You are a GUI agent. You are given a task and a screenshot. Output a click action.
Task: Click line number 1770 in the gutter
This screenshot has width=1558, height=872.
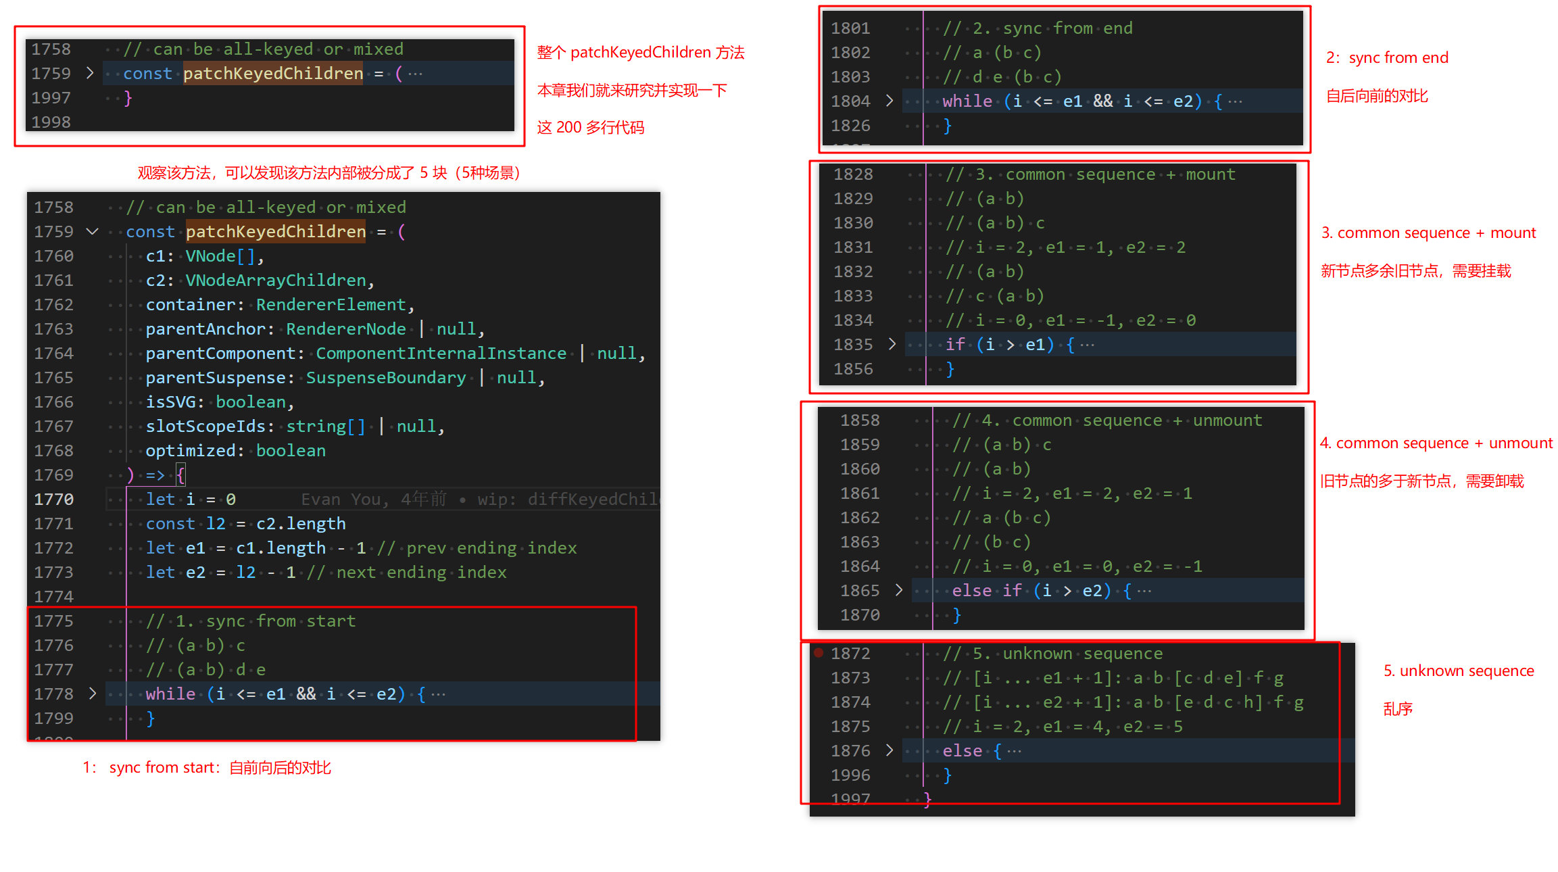tap(54, 500)
